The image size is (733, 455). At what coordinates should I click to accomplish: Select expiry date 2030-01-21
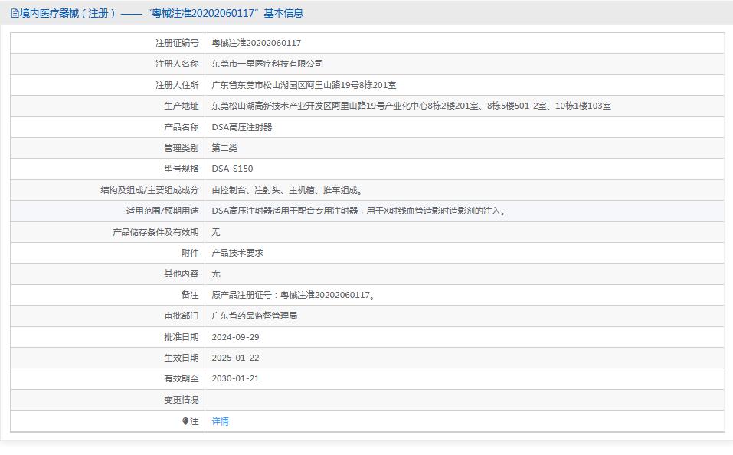pos(235,378)
